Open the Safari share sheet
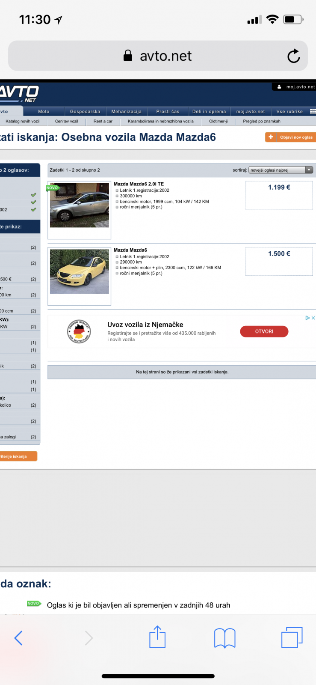The height and width of the screenshot is (685, 316). click(157, 637)
